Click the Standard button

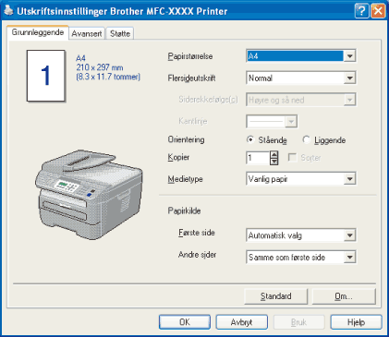[276, 296]
